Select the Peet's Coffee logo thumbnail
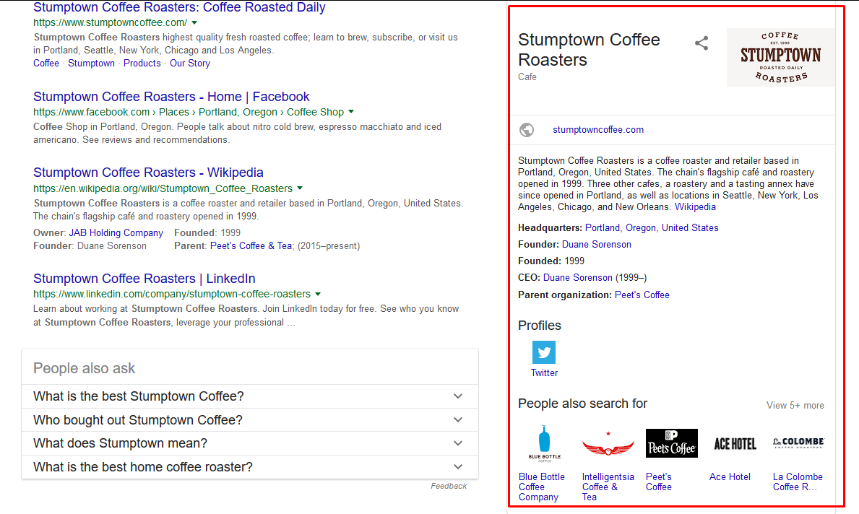Screen dimensions: 859x514 672,443
